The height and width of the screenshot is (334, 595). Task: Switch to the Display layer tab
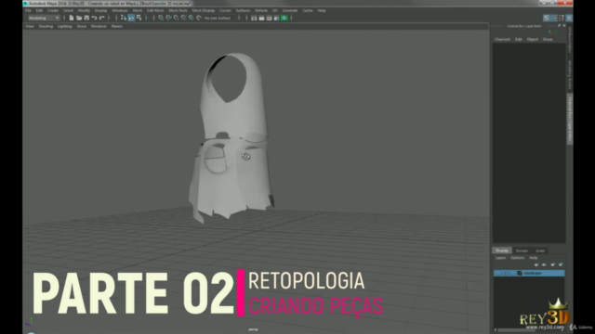click(x=502, y=250)
